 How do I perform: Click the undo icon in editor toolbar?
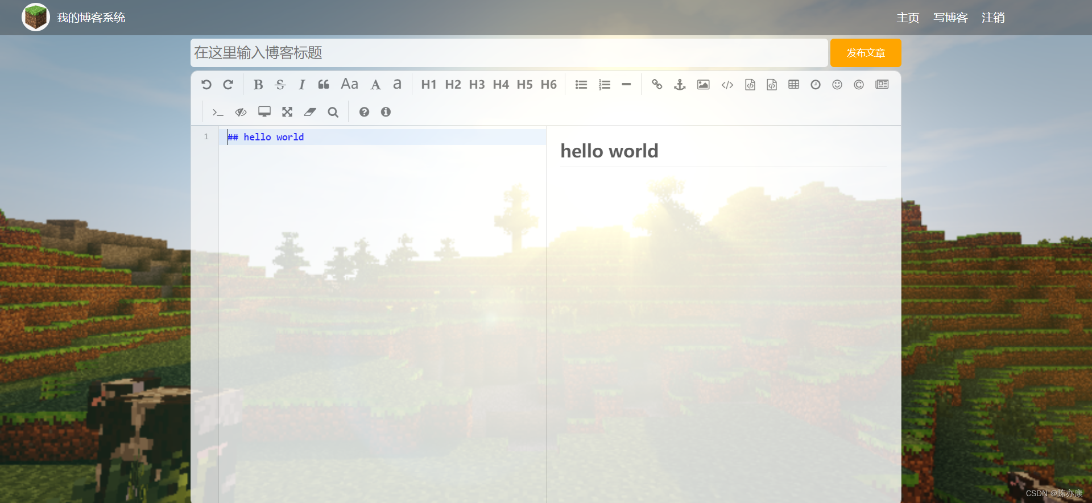coord(206,85)
